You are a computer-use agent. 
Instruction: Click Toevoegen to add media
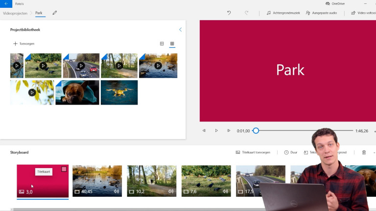point(24,43)
